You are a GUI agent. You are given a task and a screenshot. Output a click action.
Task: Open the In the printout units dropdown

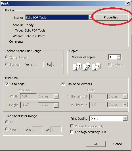click(x=125, y=96)
